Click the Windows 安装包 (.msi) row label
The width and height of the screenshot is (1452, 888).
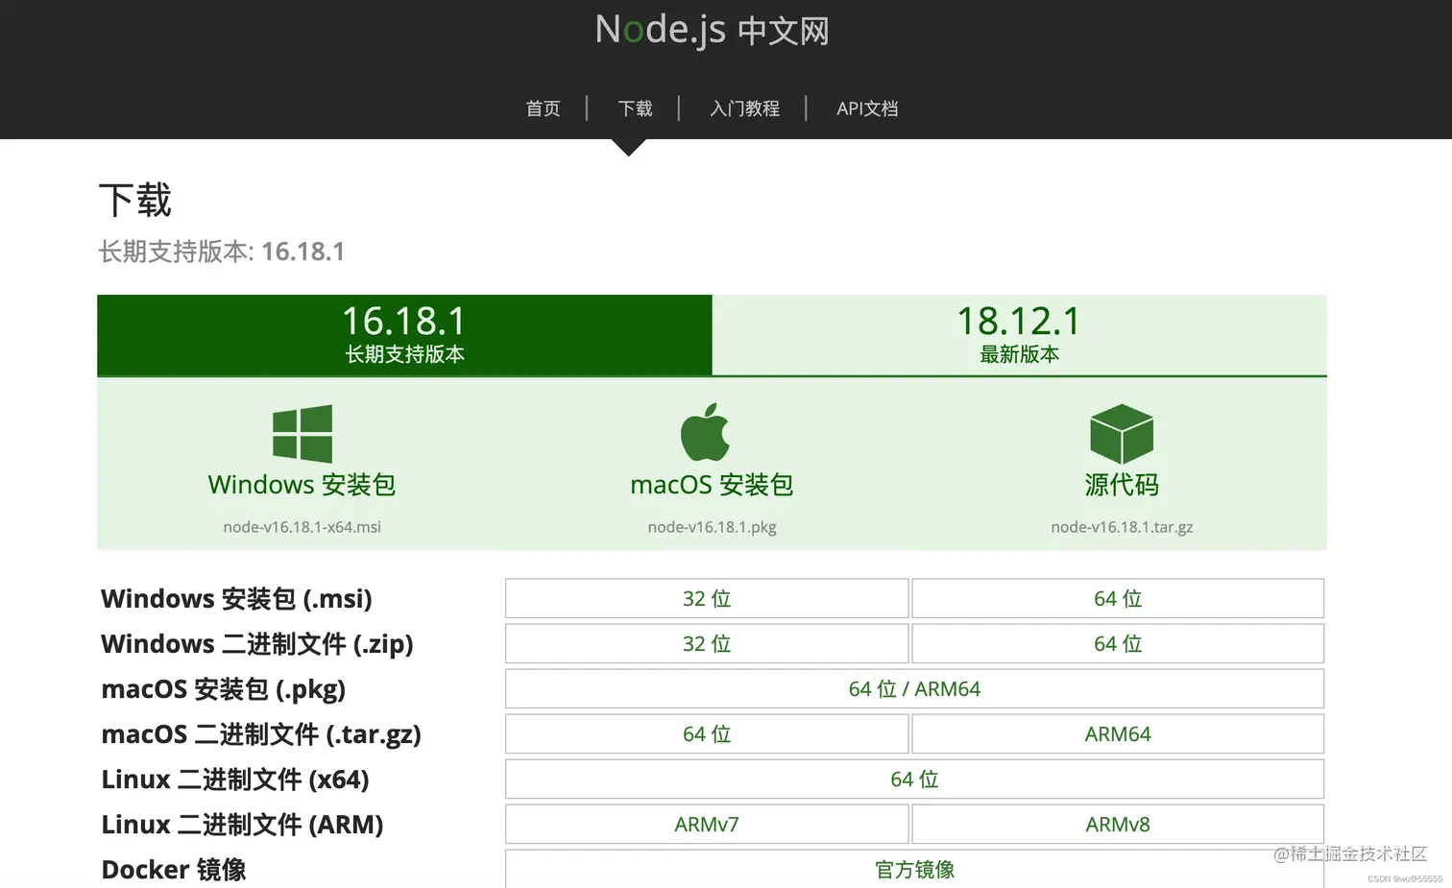[x=236, y=599]
